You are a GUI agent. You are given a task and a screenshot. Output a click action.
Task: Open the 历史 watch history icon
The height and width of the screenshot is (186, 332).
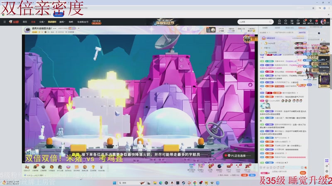tap(279, 22)
